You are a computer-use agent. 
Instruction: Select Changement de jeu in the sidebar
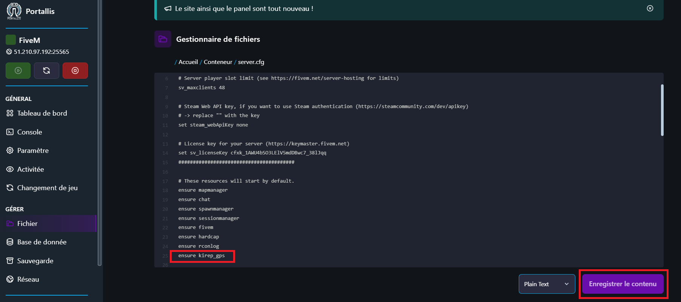[48, 188]
